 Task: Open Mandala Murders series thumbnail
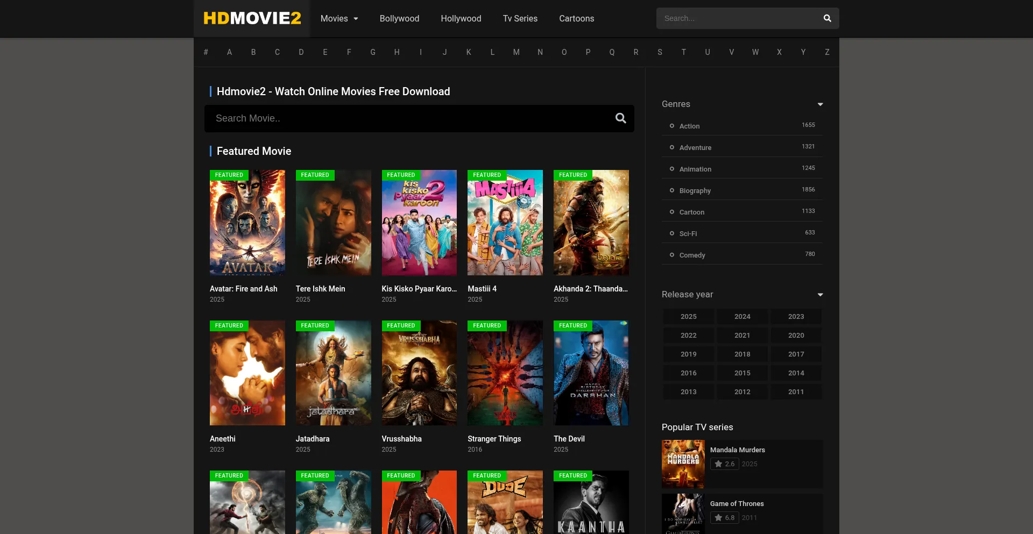coord(683,464)
